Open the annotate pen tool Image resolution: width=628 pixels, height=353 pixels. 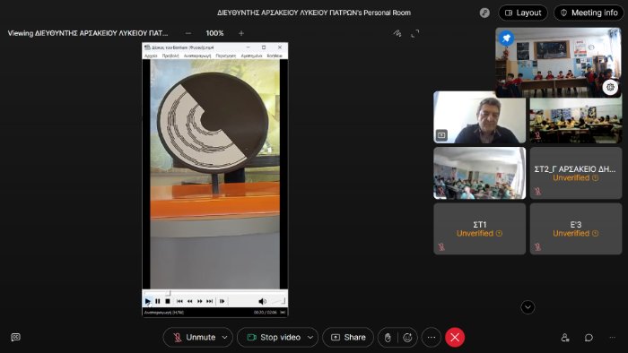point(397,33)
